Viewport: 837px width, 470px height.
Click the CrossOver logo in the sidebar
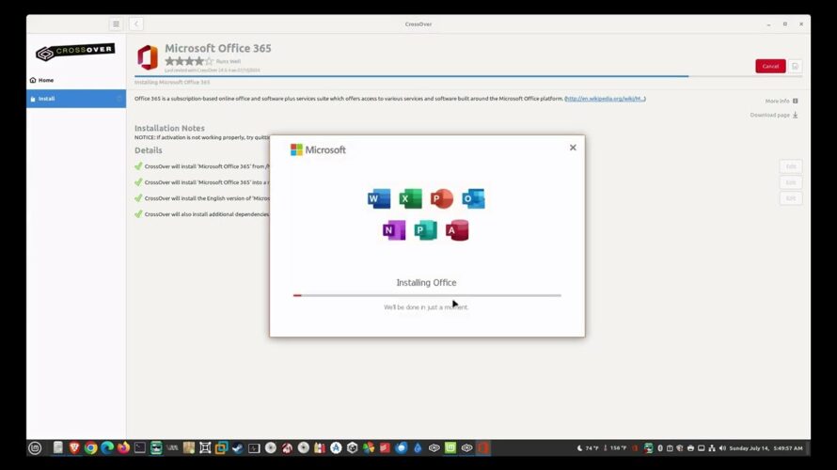(75, 52)
